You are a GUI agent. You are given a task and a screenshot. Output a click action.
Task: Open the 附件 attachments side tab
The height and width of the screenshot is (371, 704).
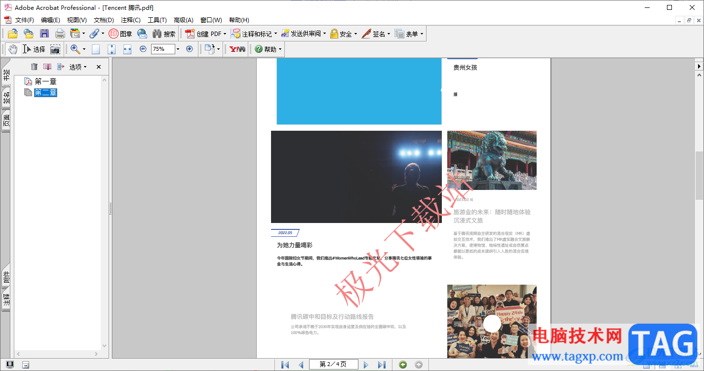(6, 277)
